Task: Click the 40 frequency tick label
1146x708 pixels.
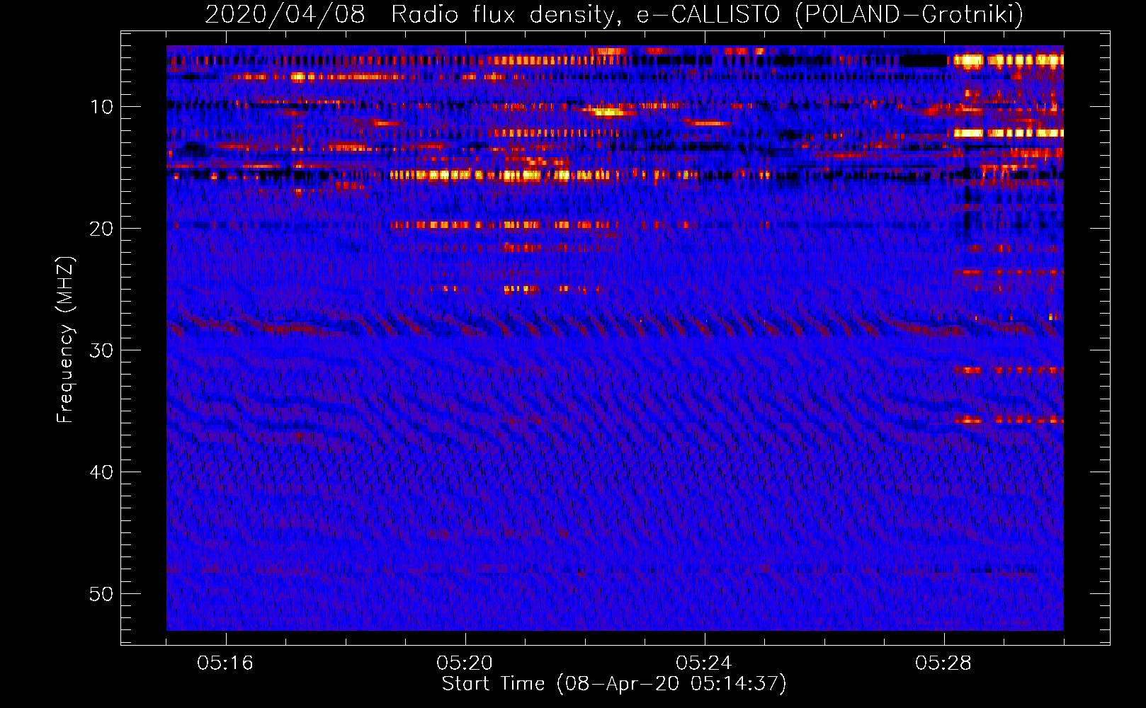Action: 102,472
